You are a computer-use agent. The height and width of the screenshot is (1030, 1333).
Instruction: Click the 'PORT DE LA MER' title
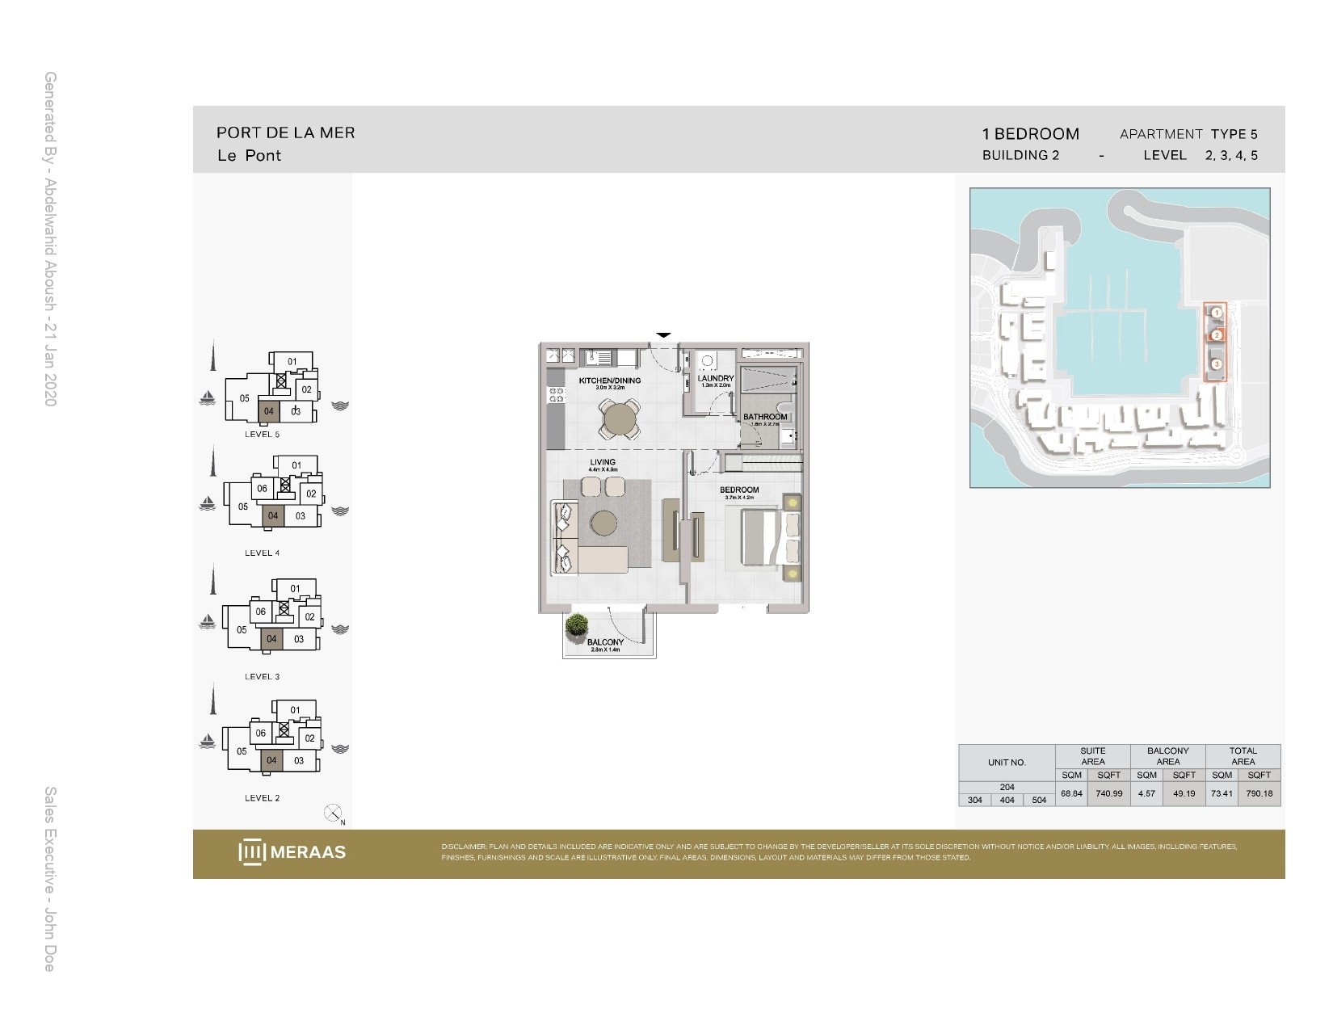pyautogui.click(x=286, y=132)
